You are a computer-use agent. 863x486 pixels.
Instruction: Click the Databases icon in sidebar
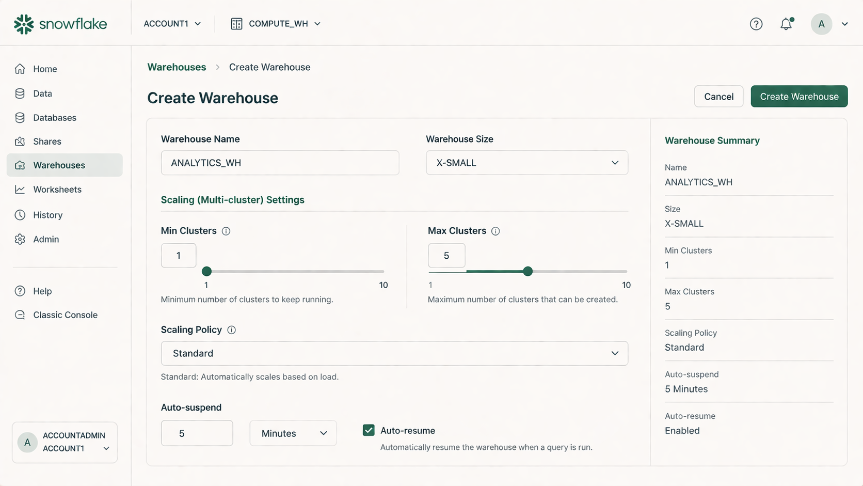pyautogui.click(x=20, y=118)
